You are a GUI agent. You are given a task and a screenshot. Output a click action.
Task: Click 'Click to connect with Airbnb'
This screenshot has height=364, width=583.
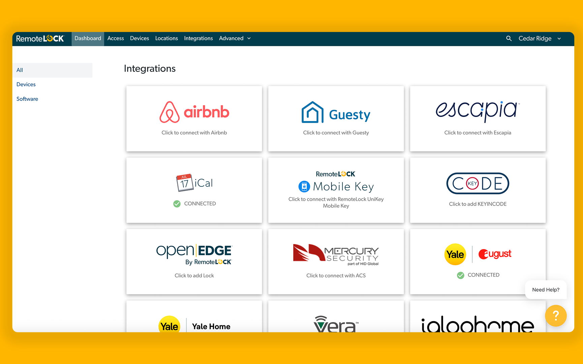pos(194,133)
